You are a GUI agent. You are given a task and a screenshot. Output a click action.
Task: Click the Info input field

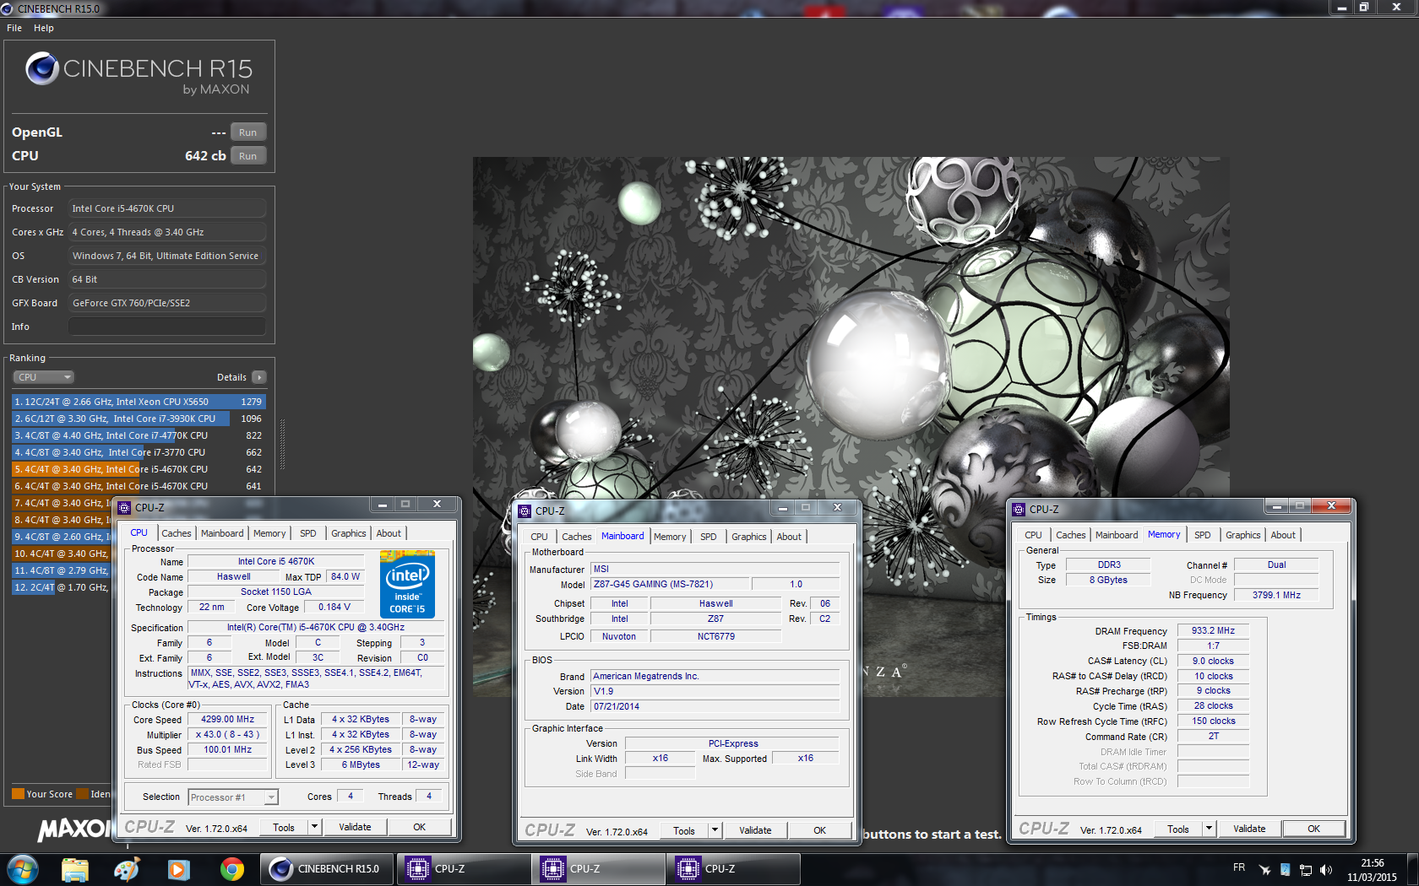167,327
